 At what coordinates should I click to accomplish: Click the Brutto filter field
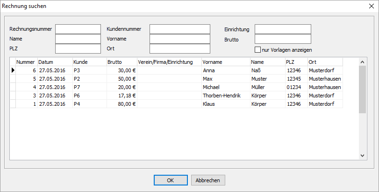pos(283,39)
